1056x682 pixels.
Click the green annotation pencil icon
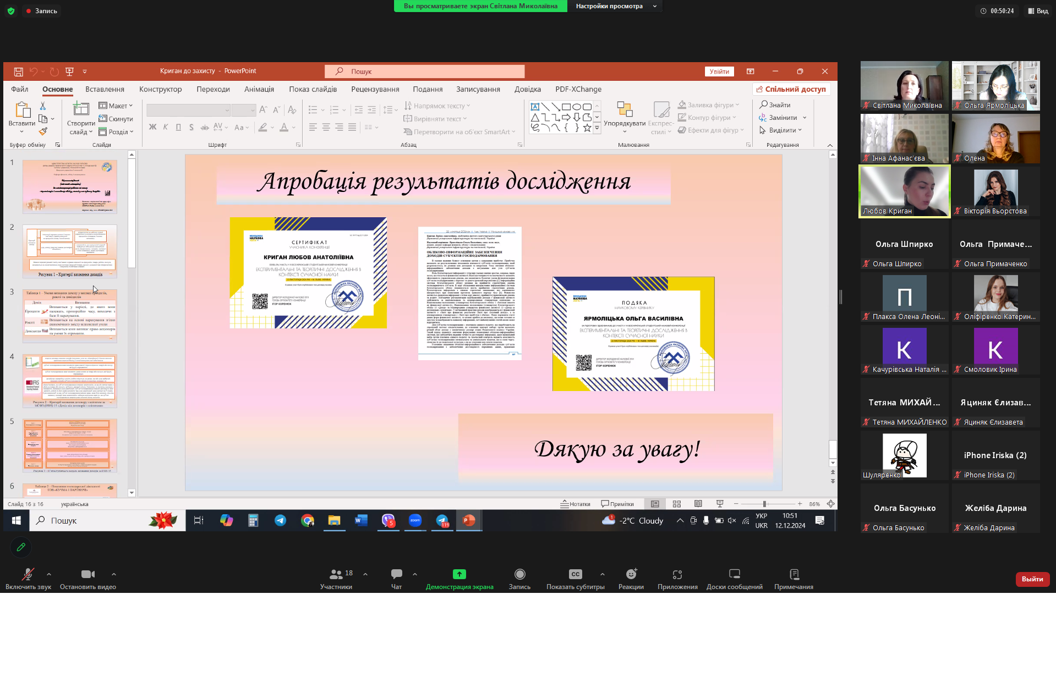(21, 547)
